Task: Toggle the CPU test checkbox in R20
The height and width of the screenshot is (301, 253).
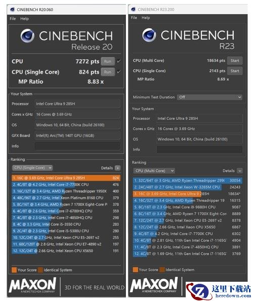Action: click(119, 61)
